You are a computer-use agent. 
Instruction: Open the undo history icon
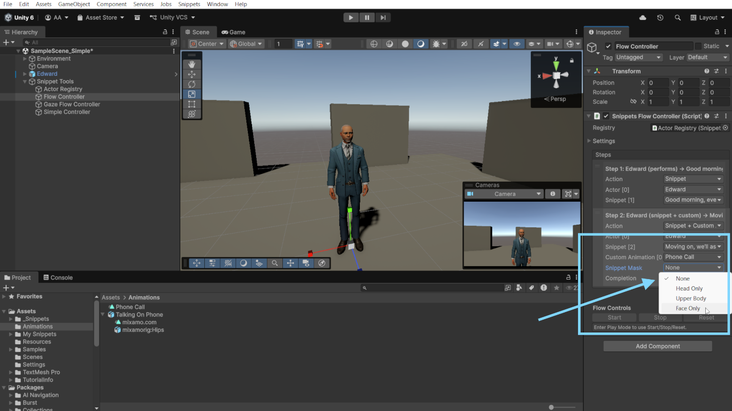[660, 17]
